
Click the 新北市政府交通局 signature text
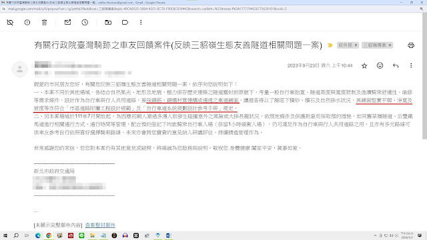click(54, 171)
